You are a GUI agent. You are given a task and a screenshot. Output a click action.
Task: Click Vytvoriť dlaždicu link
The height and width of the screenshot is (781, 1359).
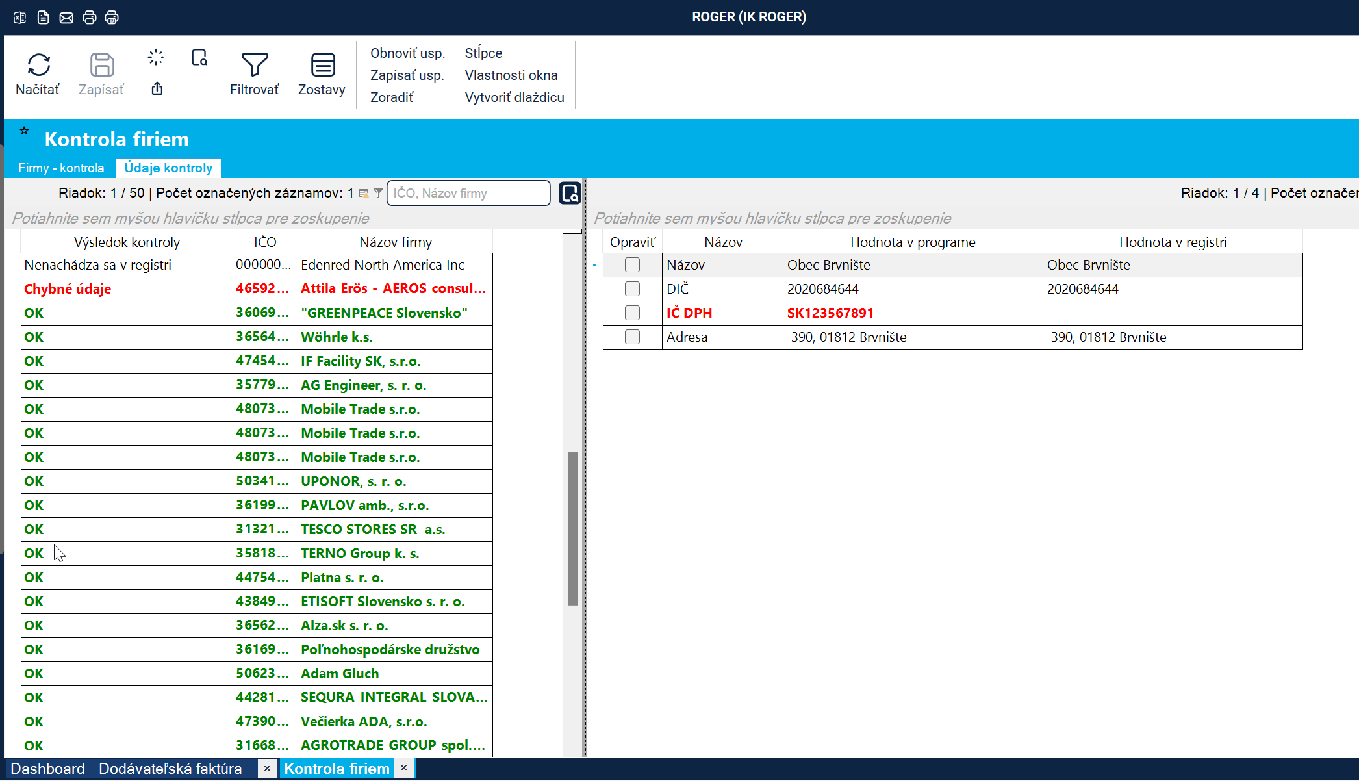[514, 97]
